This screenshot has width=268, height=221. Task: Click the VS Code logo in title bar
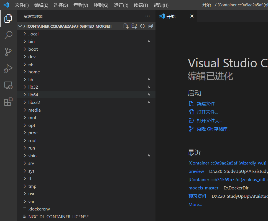point(6,5)
